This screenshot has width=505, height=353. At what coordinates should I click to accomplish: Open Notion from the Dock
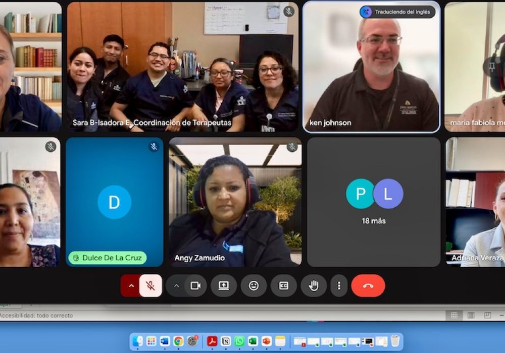(226, 341)
